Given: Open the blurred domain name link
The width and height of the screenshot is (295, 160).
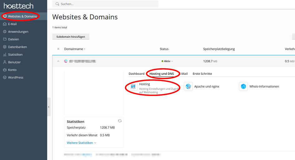Looking at the screenshot, I should 83,61.
